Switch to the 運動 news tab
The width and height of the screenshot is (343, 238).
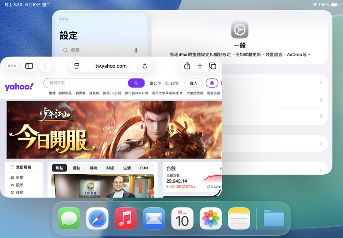(77, 168)
